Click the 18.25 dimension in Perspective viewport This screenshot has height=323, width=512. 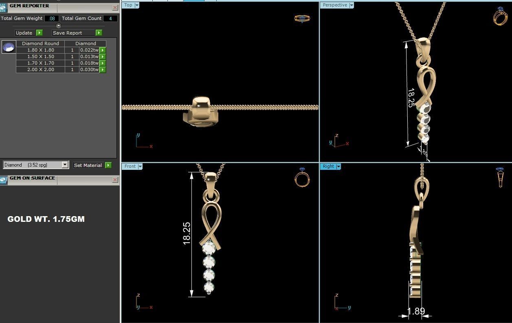click(x=411, y=98)
